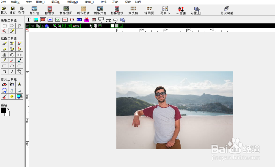Select the red-eye removal tool
Image resolution: width=275 pixels, height=167 pixels.
[x=4, y=84]
